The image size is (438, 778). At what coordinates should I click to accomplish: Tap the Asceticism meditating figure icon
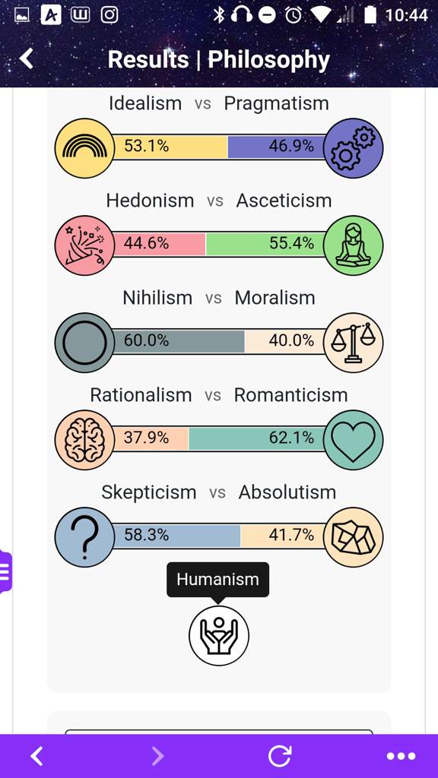pos(353,245)
